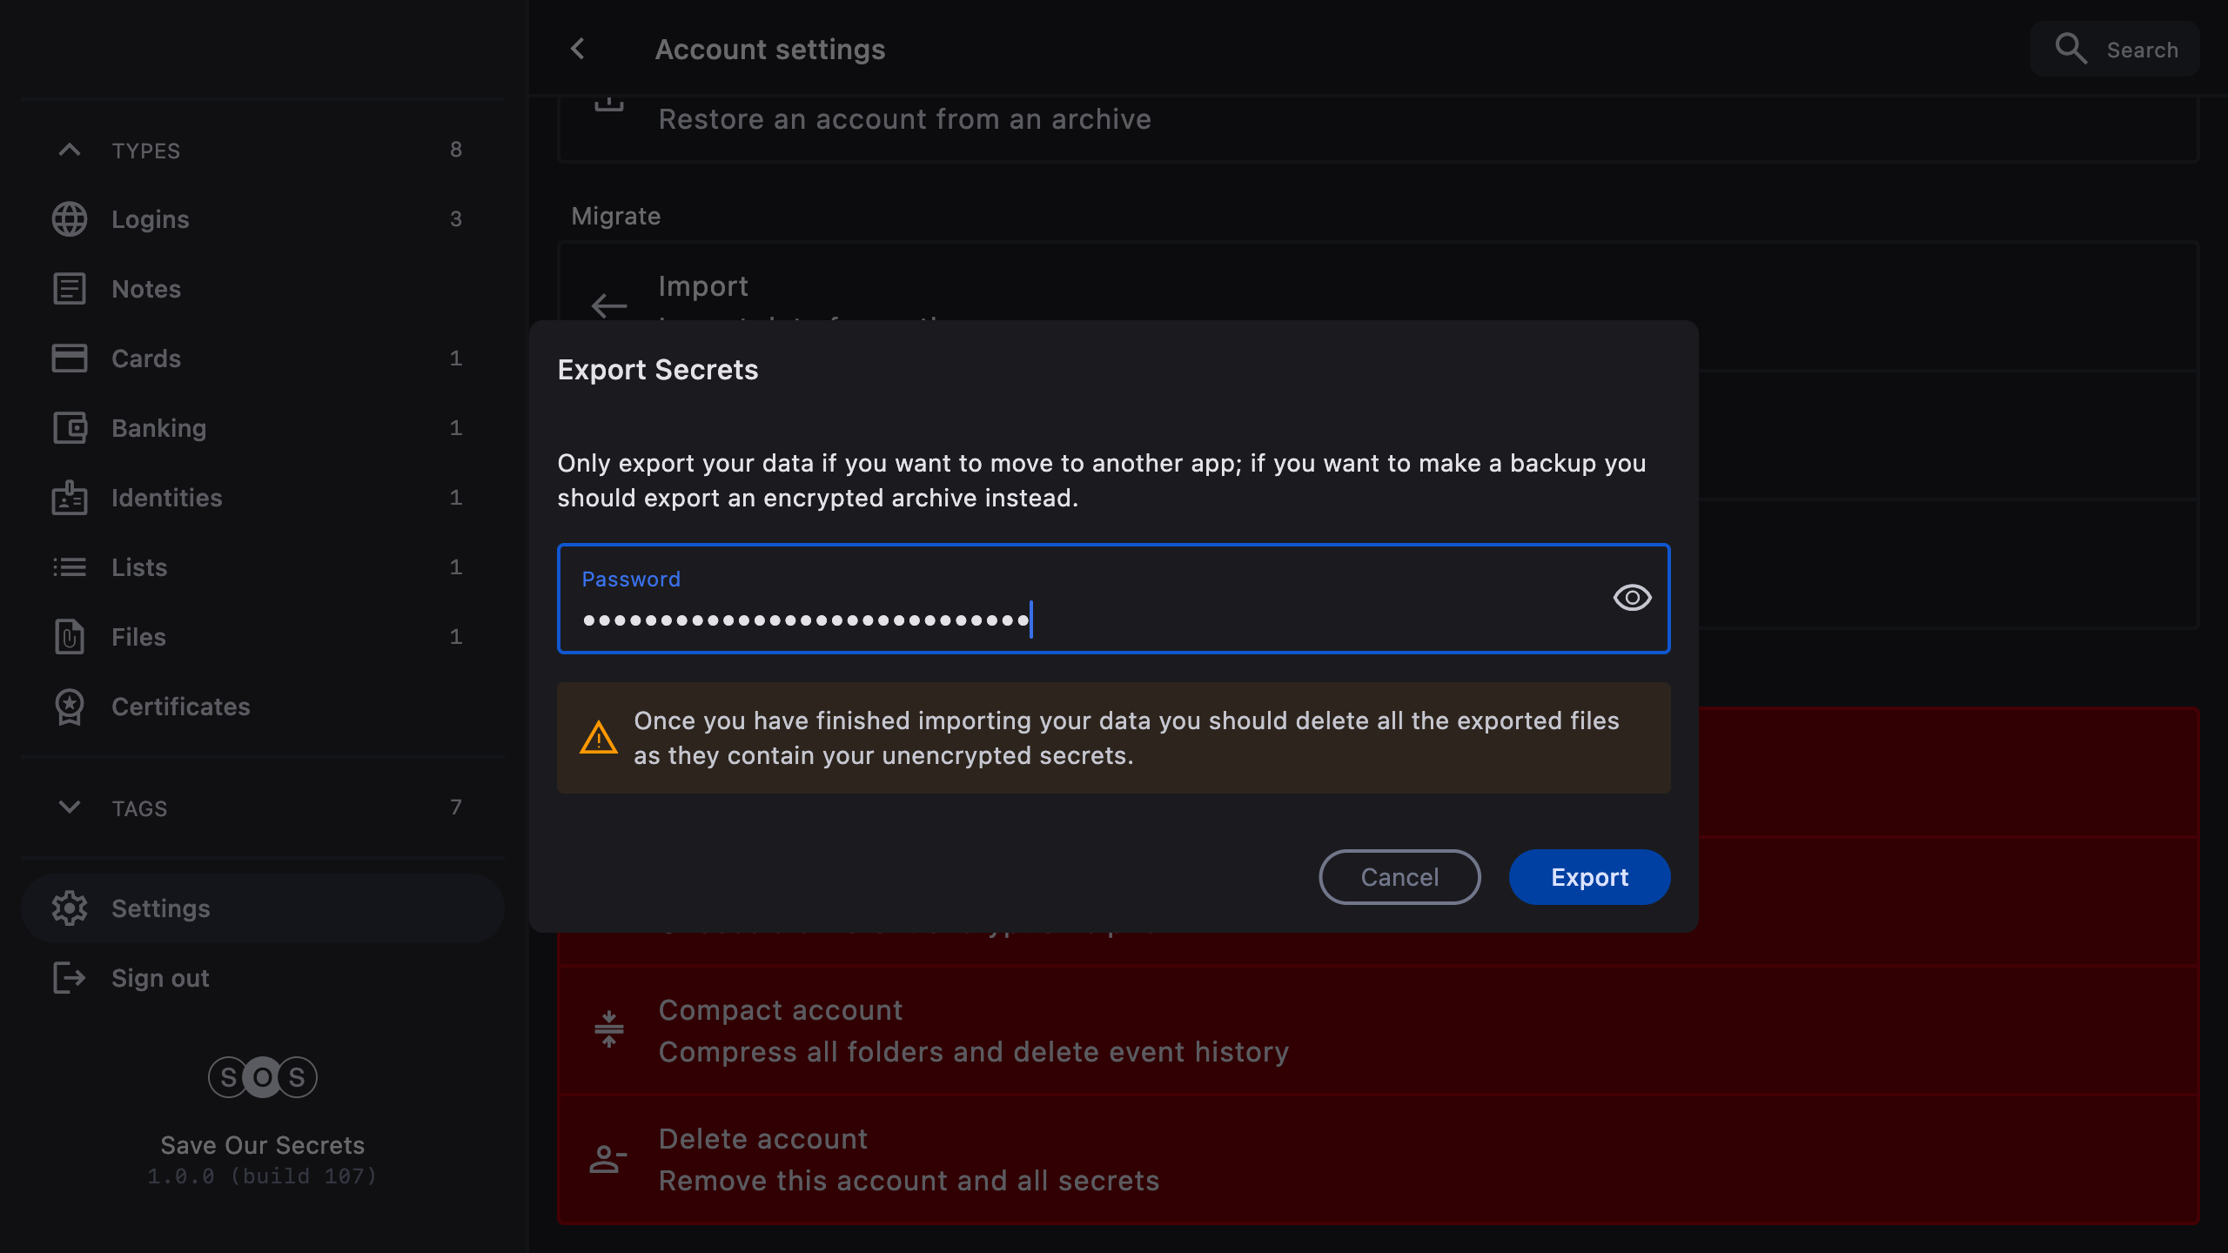Cancel the Export Secrets dialog
The height and width of the screenshot is (1253, 2228).
coord(1399,877)
